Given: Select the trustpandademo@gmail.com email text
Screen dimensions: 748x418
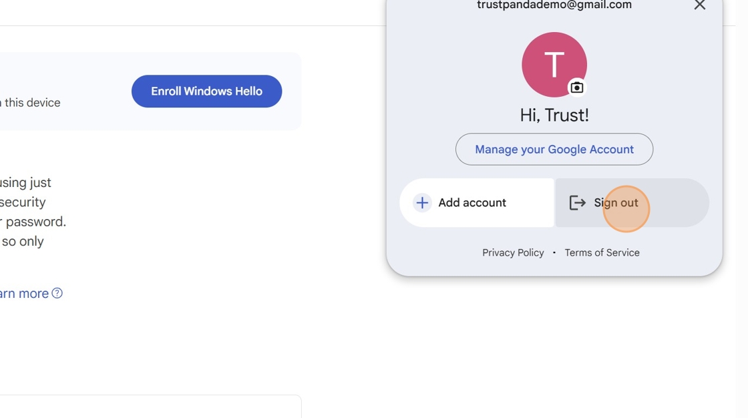Looking at the screenshot, I should (554, 5).
